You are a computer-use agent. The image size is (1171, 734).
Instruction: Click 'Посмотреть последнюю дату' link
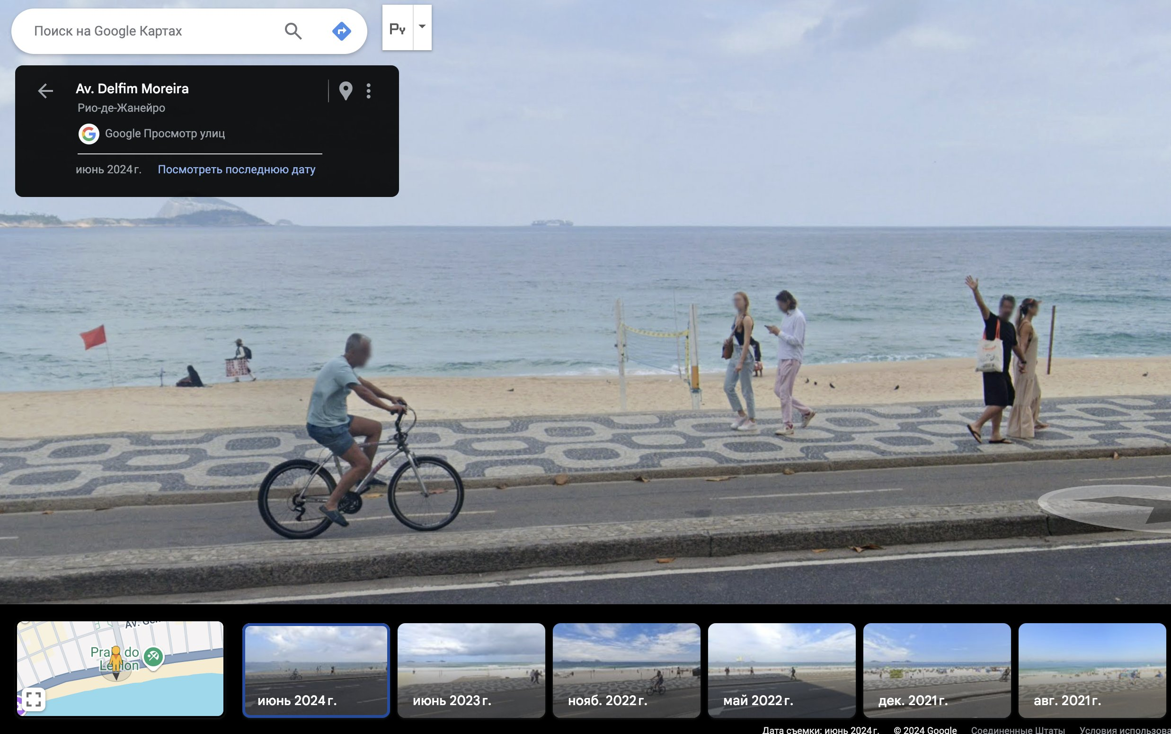[236, 170]
